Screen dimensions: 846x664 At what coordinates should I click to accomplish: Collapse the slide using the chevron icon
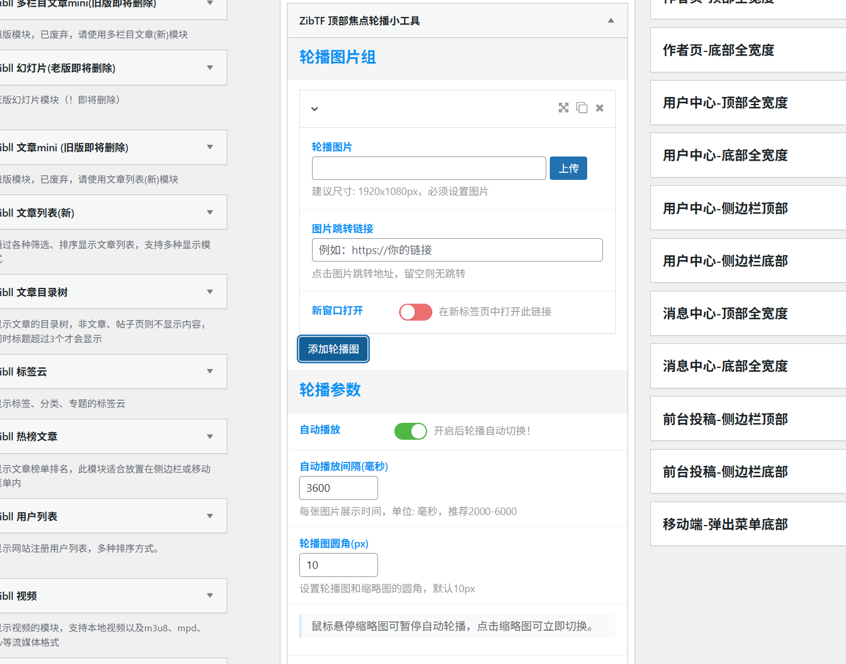coord(314,109)
